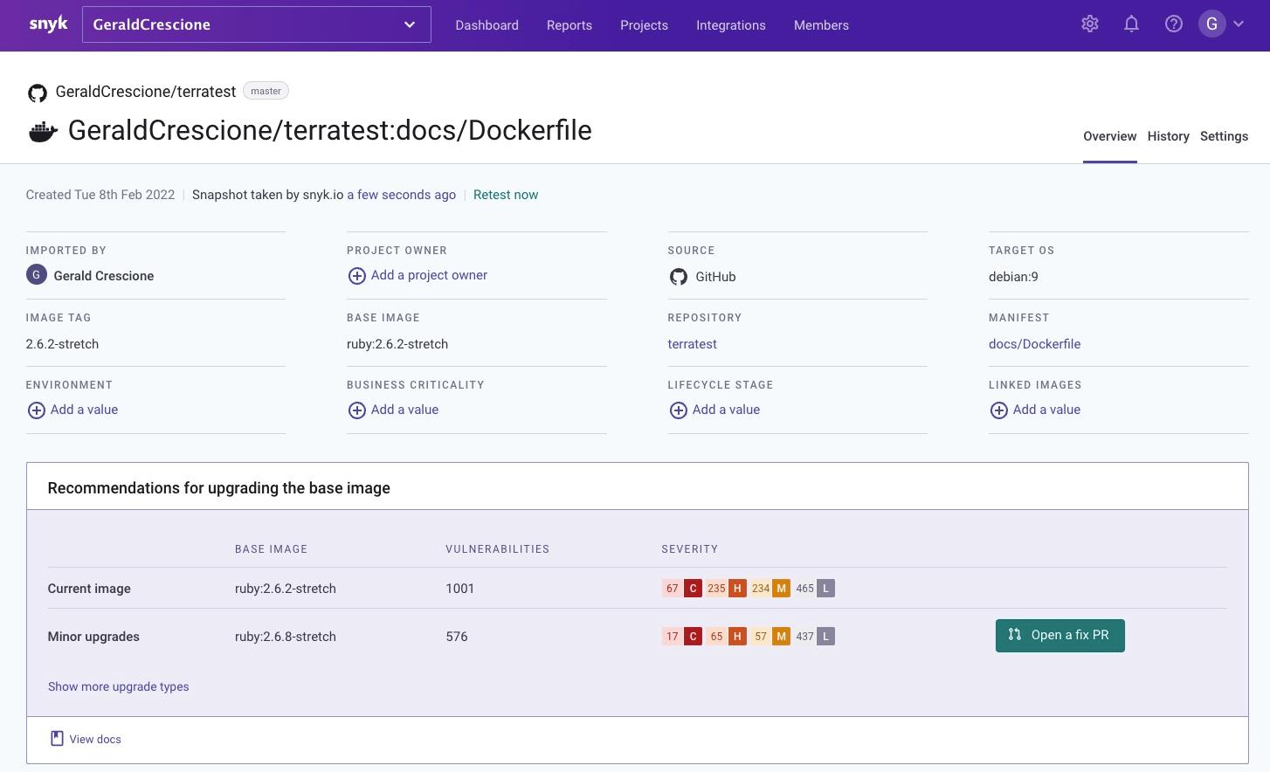1270x772 pixels.
Task: Click the GitHub icon beside GeraldCrescione/terratest
Action: [x=38, y=93]
